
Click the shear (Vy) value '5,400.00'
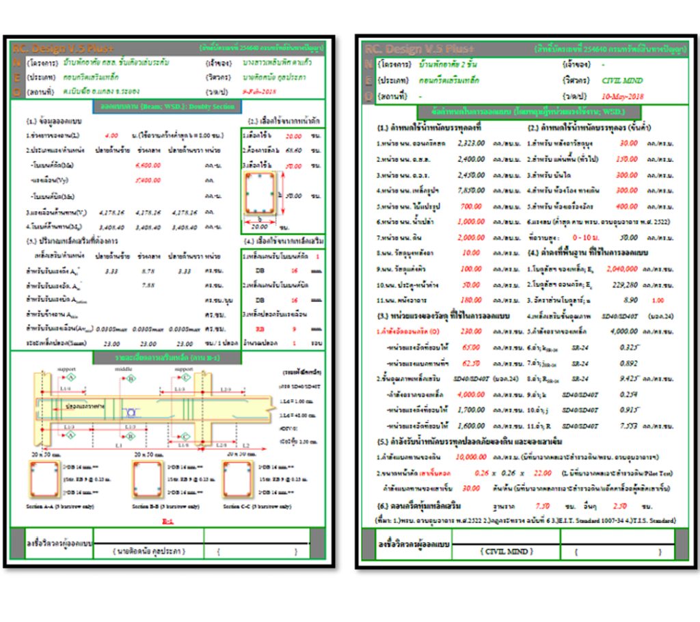pos(148,180)
